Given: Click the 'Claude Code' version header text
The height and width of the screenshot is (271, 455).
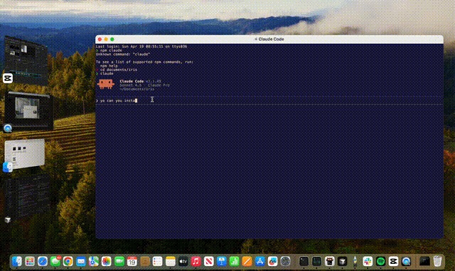Looking at the screenshot, I should coord(140,82).
